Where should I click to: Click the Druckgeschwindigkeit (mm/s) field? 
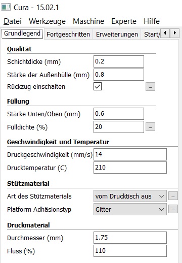click(x=130, y=154)
